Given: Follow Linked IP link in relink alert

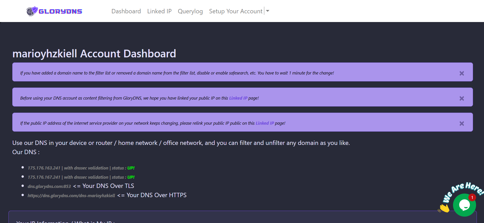Looking at the screenshot, I should coord(265,123).
